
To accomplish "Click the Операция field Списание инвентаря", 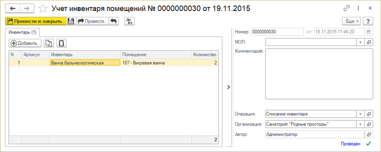I will pos(311,114).
